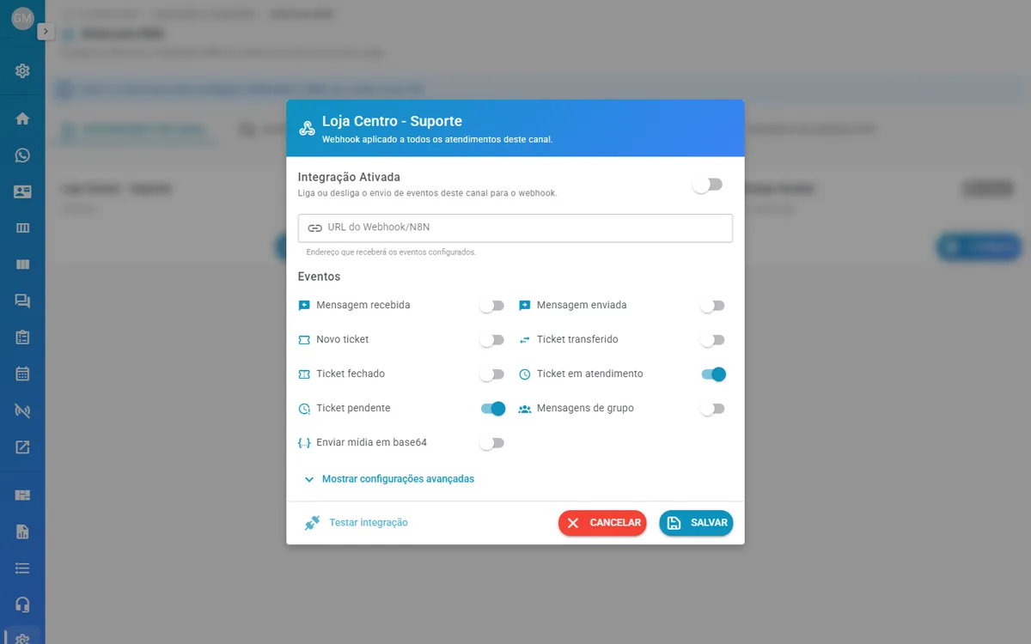Open the three-column kanban icon in sidebar
The width and height of the screenshot is (1031, 644).
pos(22,228)
